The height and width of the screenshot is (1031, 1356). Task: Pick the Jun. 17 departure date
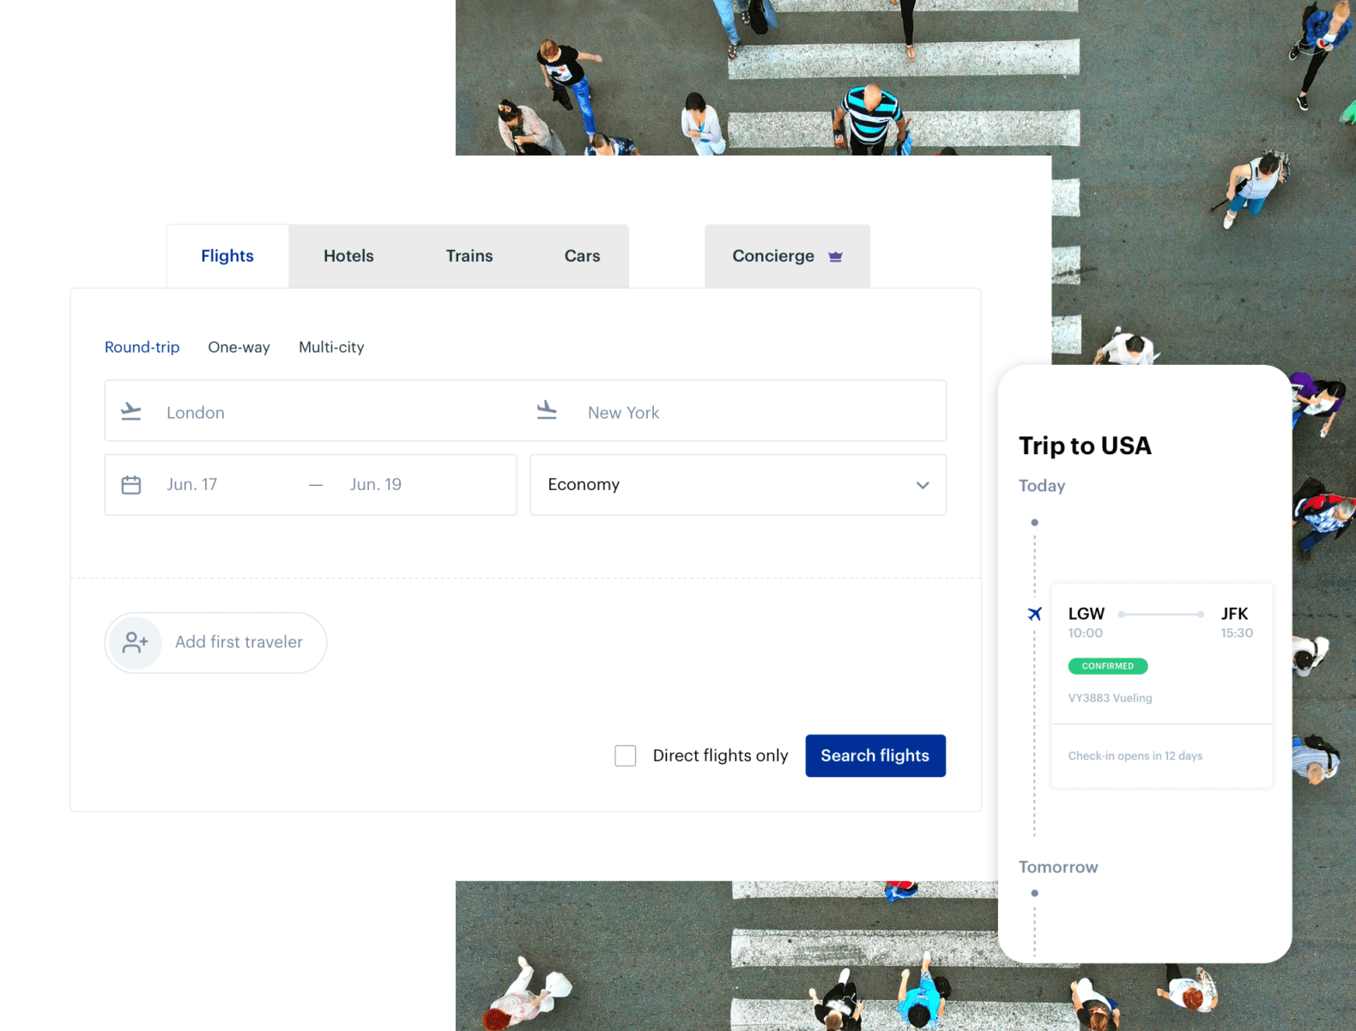click(x=191, y=484)
